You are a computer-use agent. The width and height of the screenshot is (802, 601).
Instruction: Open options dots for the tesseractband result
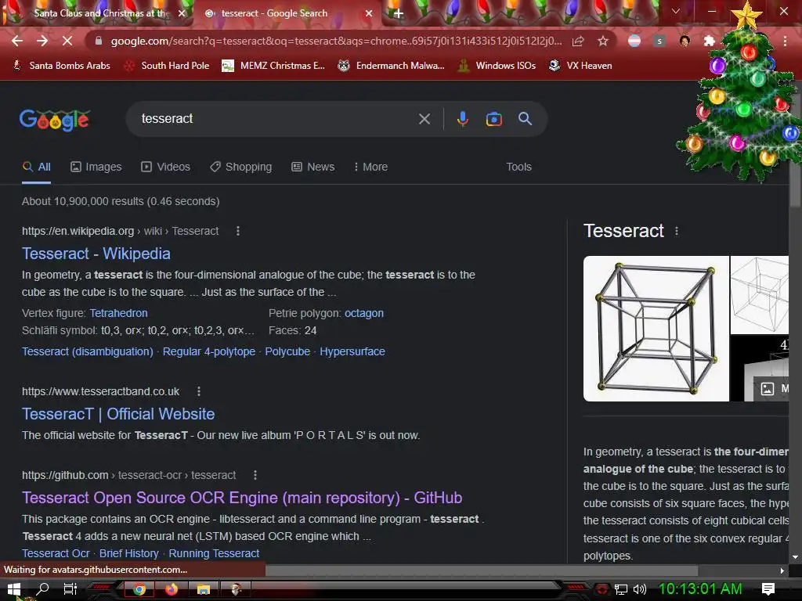coord(199,391)
